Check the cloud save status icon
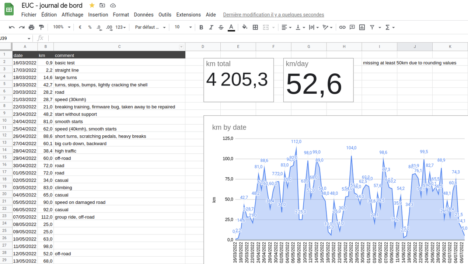This screenshot has height=264, width=468. (113, 5)
